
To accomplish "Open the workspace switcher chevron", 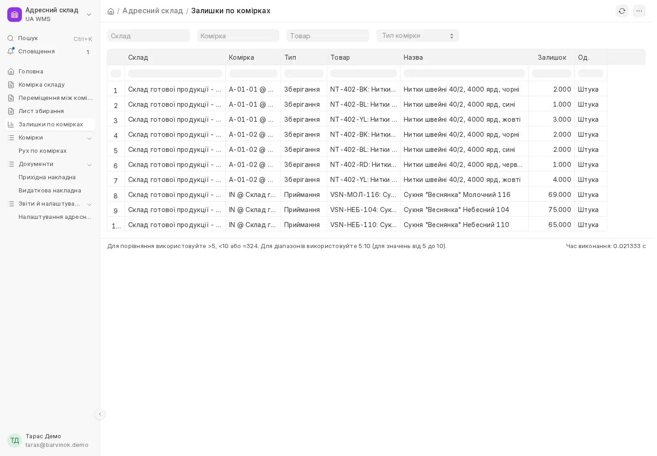I will point(89,15).
